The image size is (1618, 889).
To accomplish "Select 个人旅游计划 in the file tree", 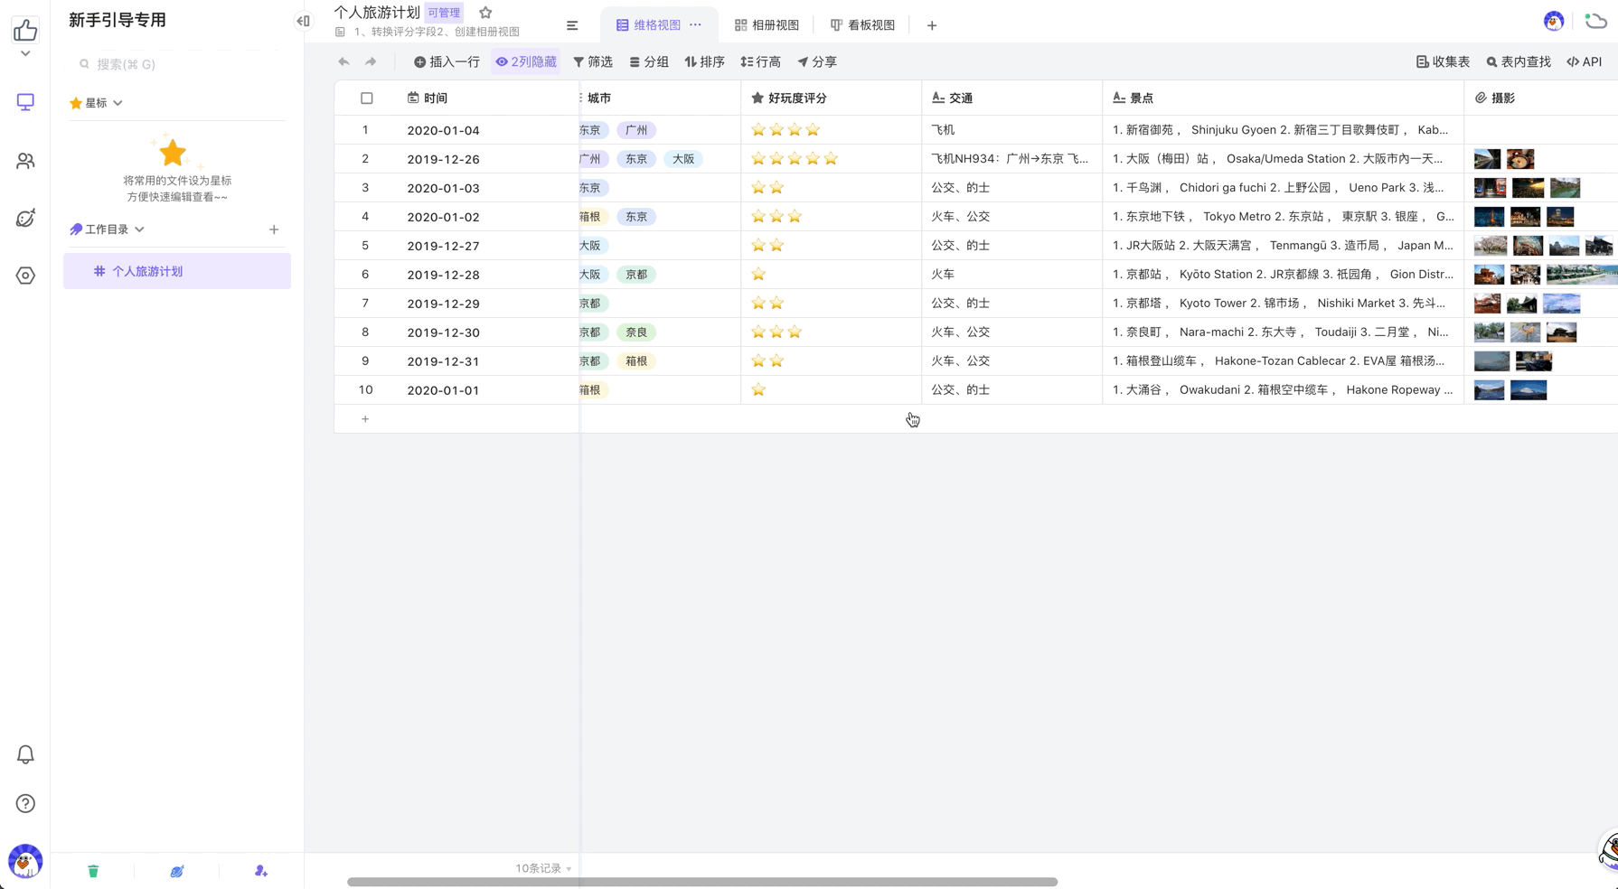I will coord(177,271).
